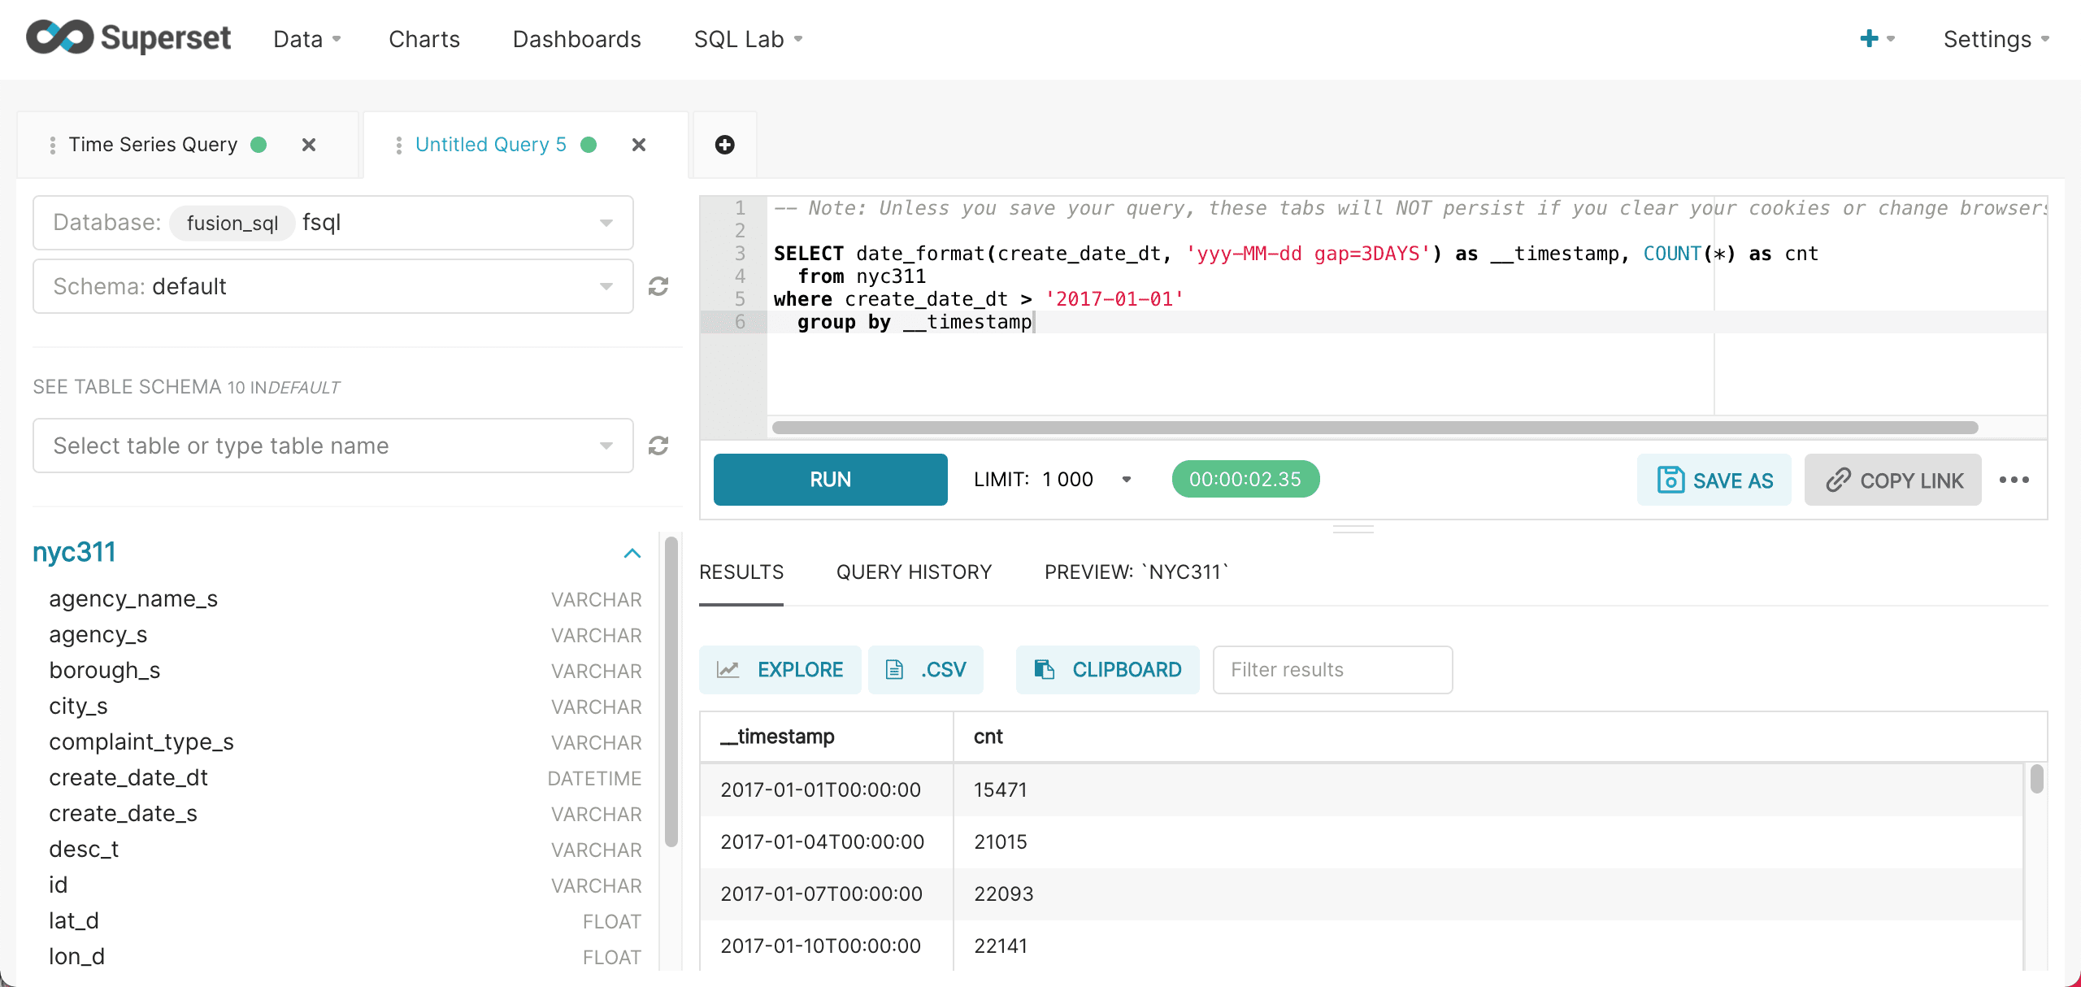2081x987 pixels.
Task: Close the Untitled Query 5 tab
Action: (639, 145)
